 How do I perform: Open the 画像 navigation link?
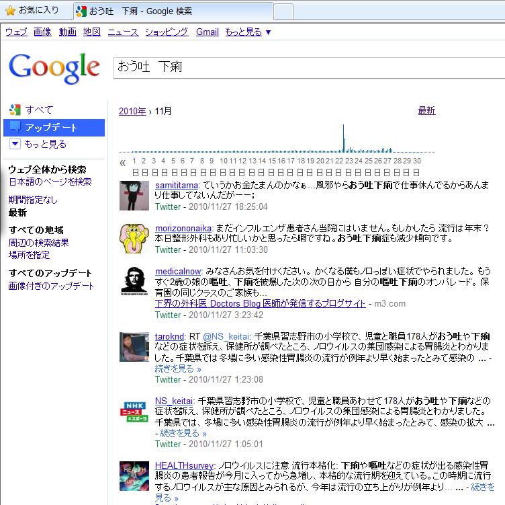click(42, 32)
